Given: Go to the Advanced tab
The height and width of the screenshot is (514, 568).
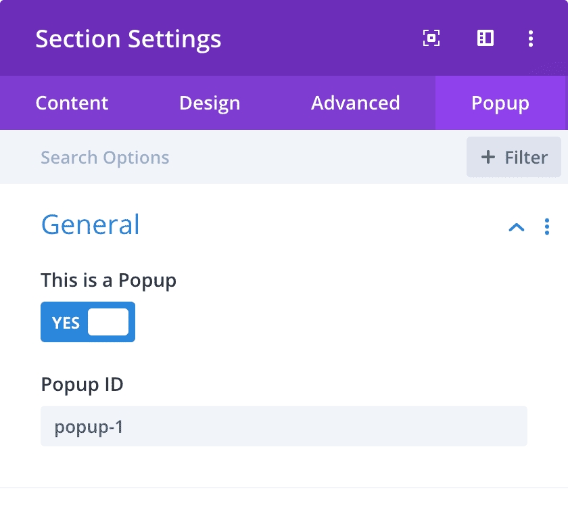Looking at the screenshot, I should tap(356, 103).
